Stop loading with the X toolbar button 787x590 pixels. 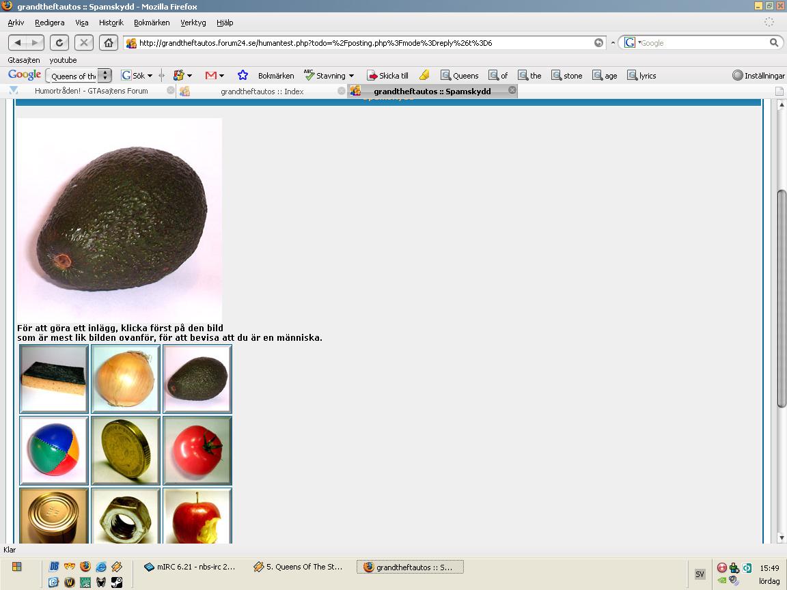pos(84,42)
